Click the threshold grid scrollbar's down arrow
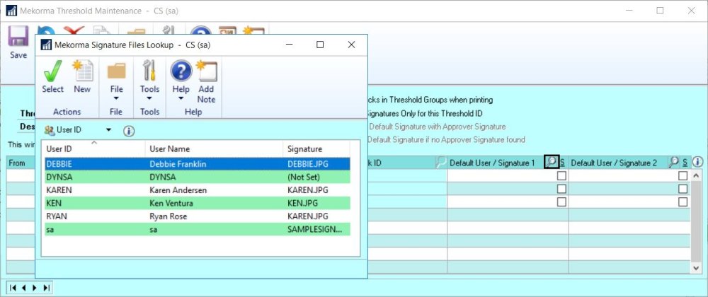Image resolution: width=708 pixels, height=297 pixels. (x=697, y=268)
